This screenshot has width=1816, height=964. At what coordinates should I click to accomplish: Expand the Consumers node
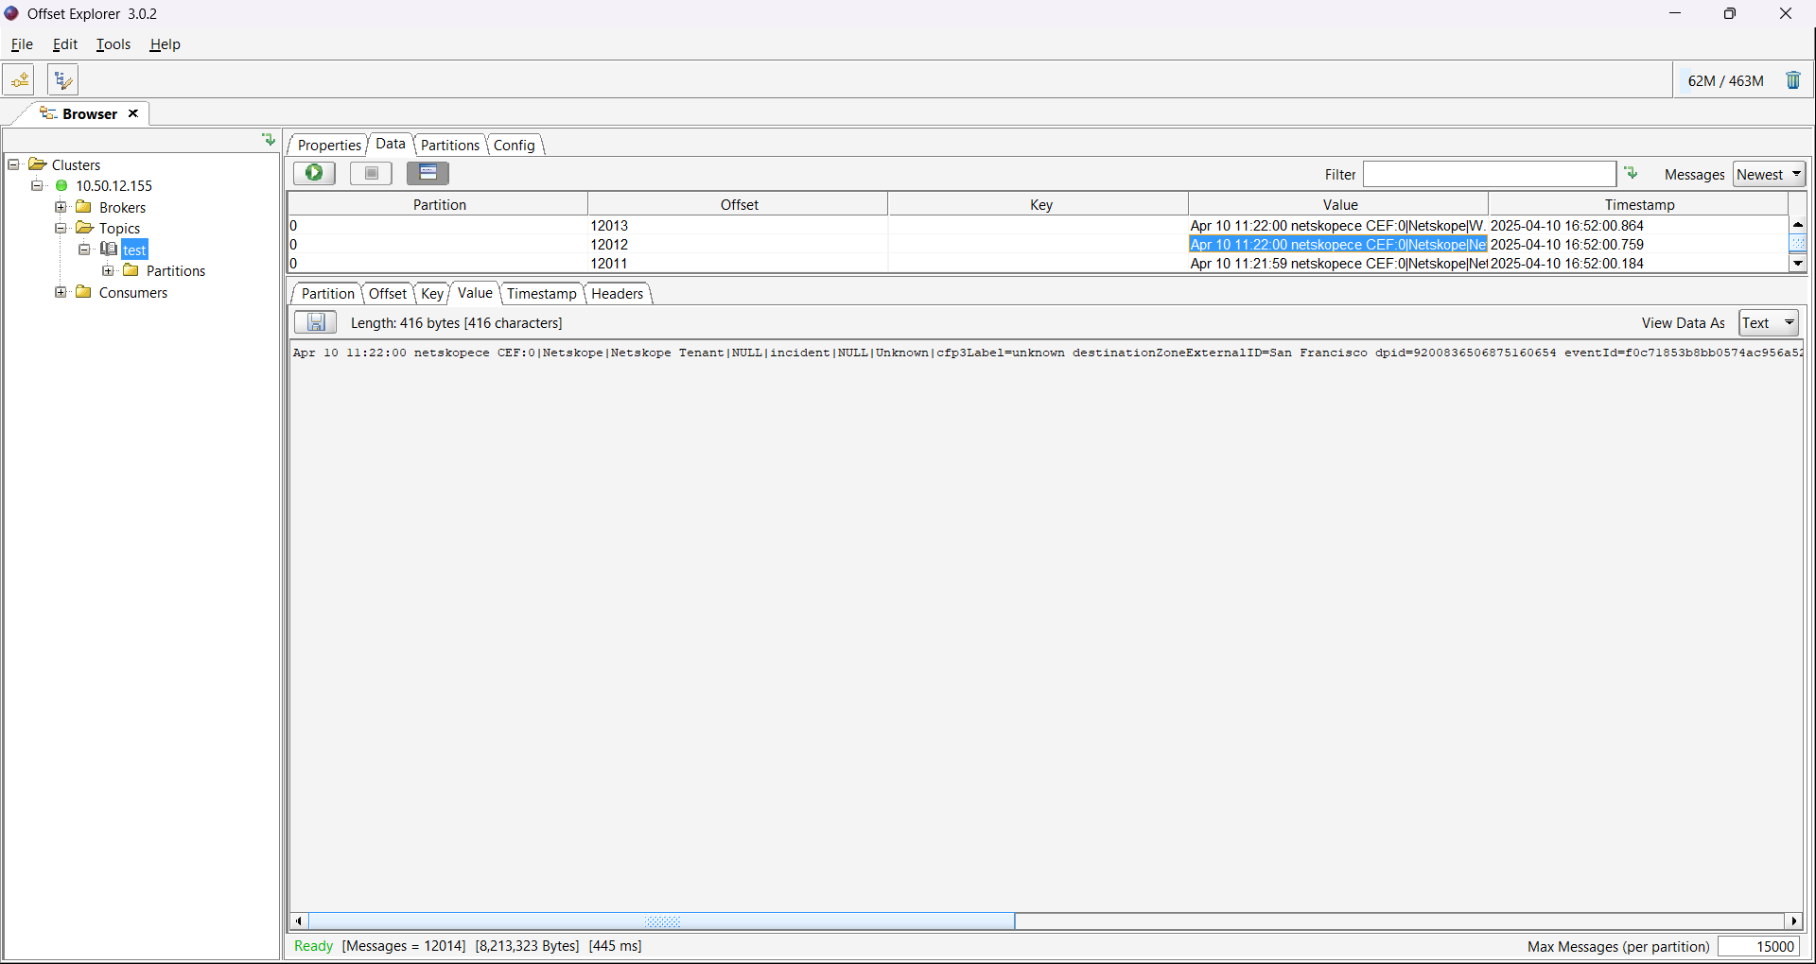pos(61,292)
